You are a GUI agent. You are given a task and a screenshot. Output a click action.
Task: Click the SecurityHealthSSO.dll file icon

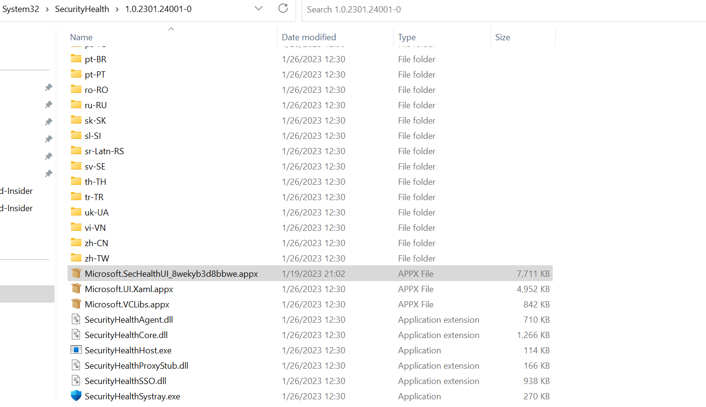click(76, 381)
